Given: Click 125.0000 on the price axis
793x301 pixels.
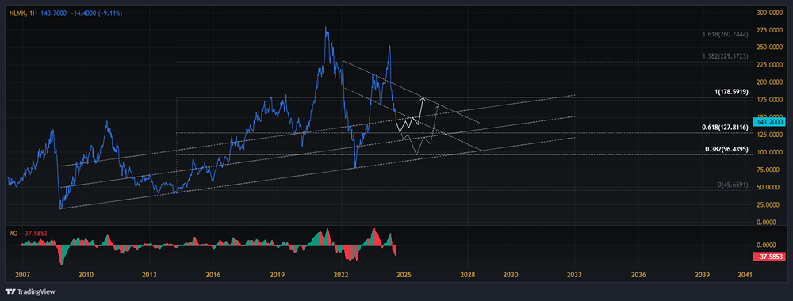Looking at the screenshot, I should [770, 135].
